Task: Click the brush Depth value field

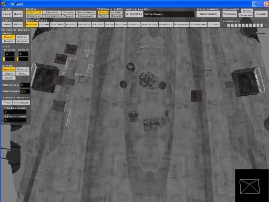Action: 23,54
